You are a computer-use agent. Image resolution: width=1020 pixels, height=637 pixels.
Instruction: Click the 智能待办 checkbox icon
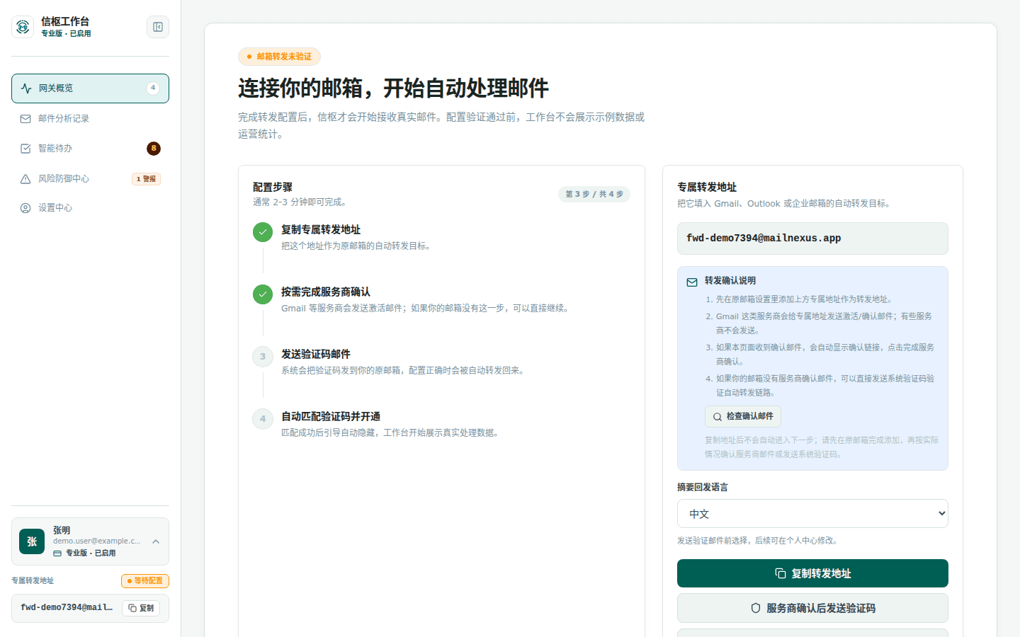click(x=25, y=149)
